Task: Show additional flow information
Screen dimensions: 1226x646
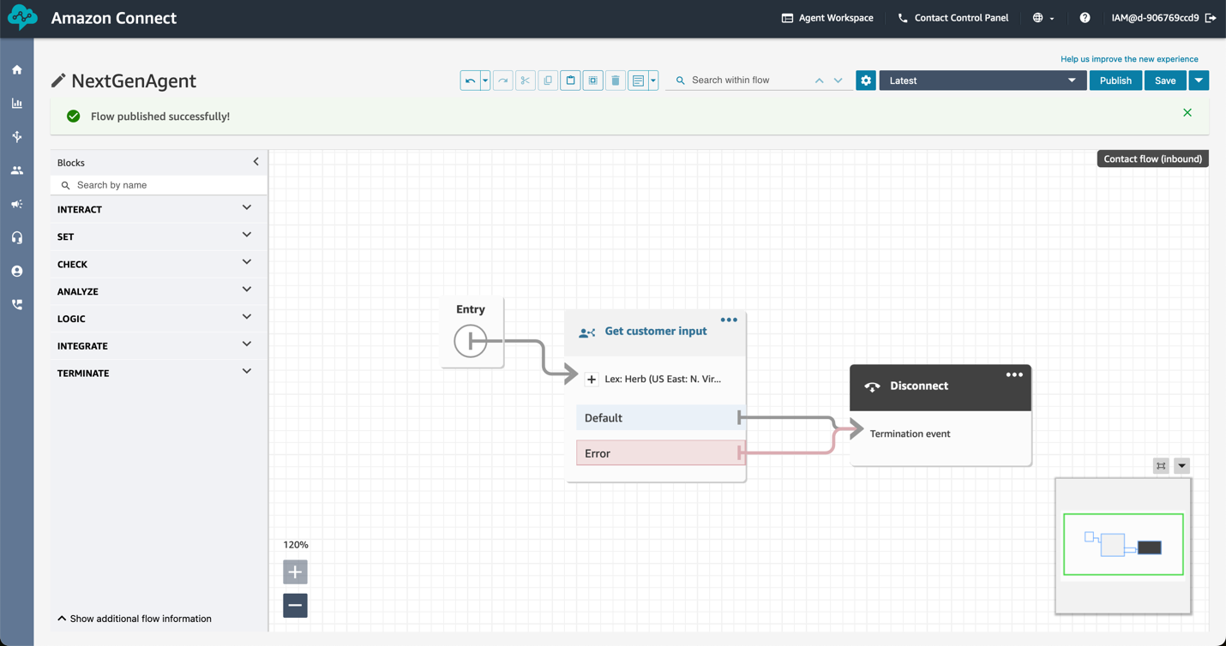Action: (x=134, y=619)
